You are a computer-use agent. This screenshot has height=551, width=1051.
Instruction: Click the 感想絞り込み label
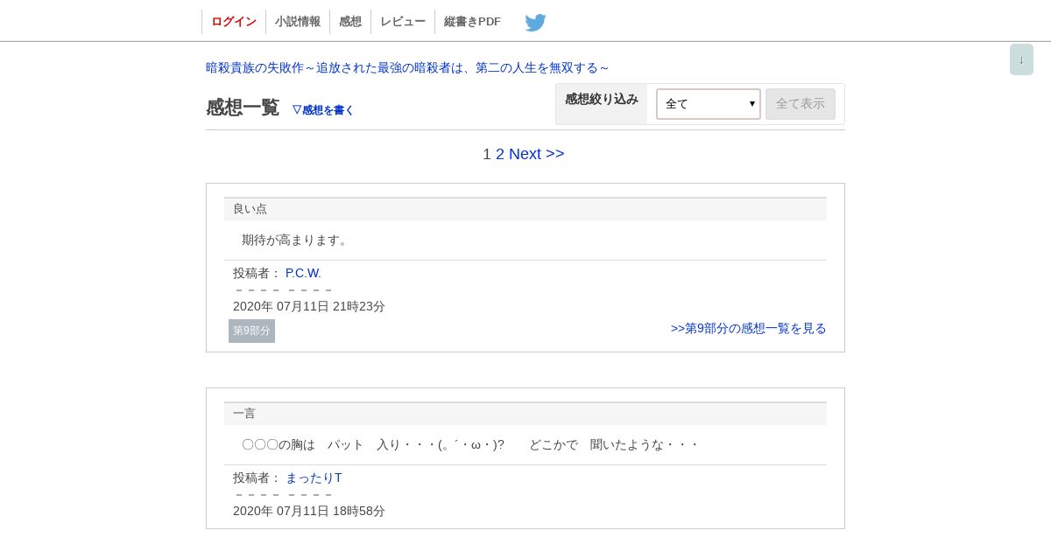point(602,99)
